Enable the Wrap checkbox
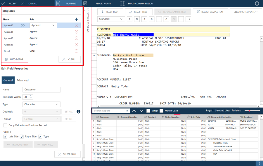This screenshot has width=263, height=166. tap(148, 111)
